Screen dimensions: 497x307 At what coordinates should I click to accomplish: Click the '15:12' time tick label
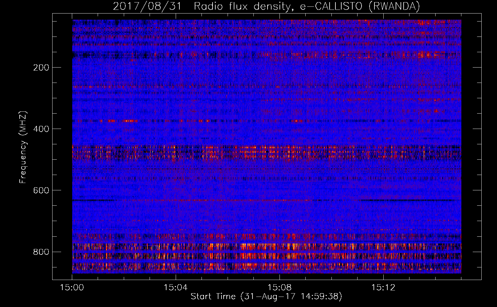point(383,288)
